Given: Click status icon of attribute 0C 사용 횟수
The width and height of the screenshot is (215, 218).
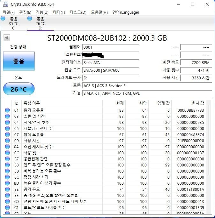Looking at the screenshot, I should coord(7,153).
